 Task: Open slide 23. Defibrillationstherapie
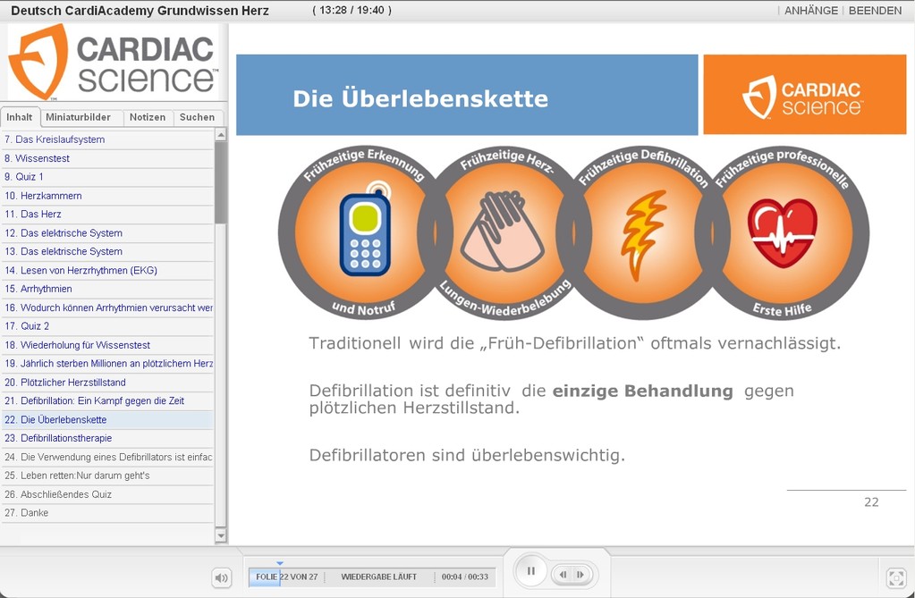pyautogui.click(x=107, y=438)
